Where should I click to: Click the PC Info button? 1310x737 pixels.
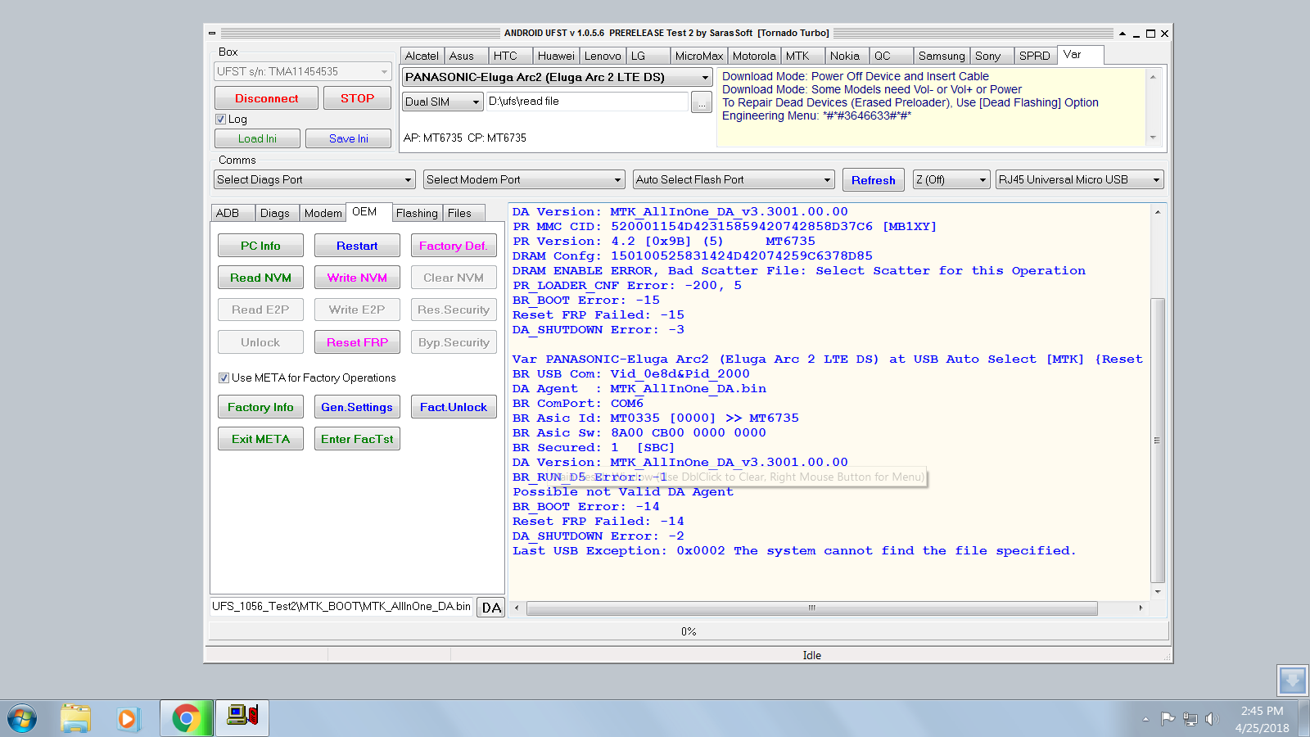(260, 246)
